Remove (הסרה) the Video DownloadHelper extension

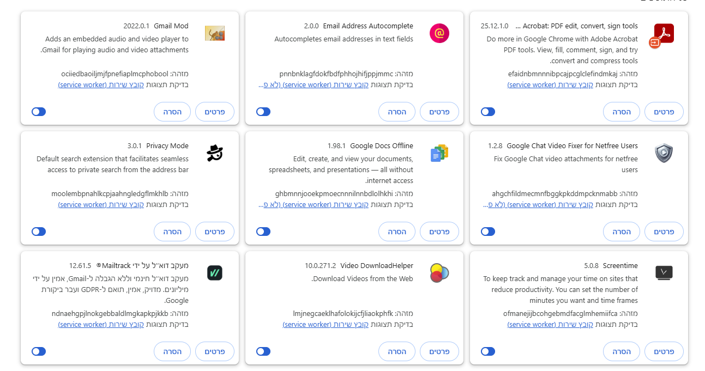[x=397, y=351]
